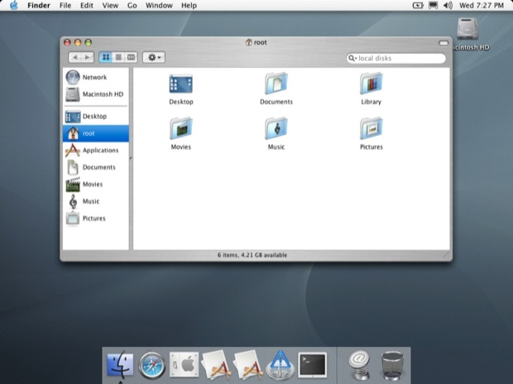Launch Safari from the Dock

pyautogui.click(x=152, y=365)
